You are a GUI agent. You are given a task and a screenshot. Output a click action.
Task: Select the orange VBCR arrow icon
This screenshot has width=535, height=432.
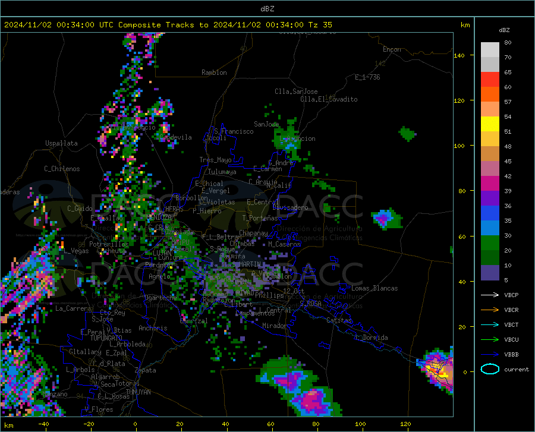[x=490, y=310]
